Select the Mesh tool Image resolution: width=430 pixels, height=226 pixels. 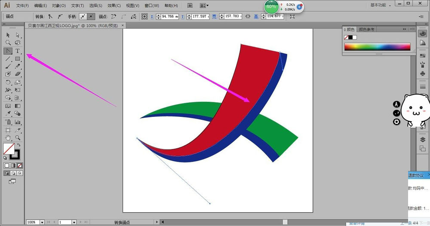coord(8,106)
